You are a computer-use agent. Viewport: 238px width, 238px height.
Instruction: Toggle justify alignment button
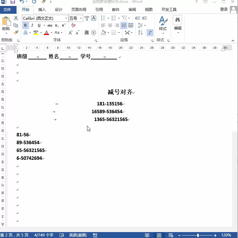pyautogui.click(x=124, y=25)
